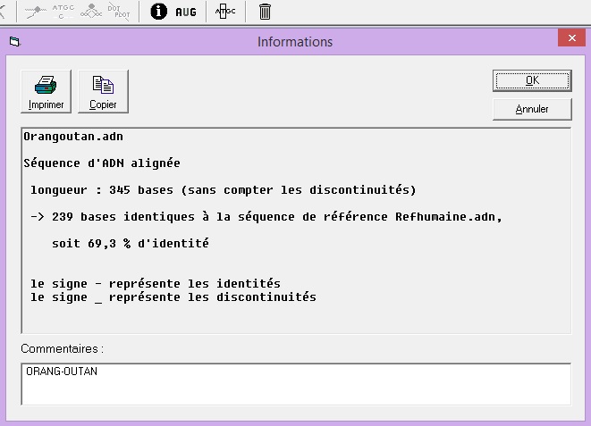Click the AUG codon toolbar button

click(x=186, y=12)
